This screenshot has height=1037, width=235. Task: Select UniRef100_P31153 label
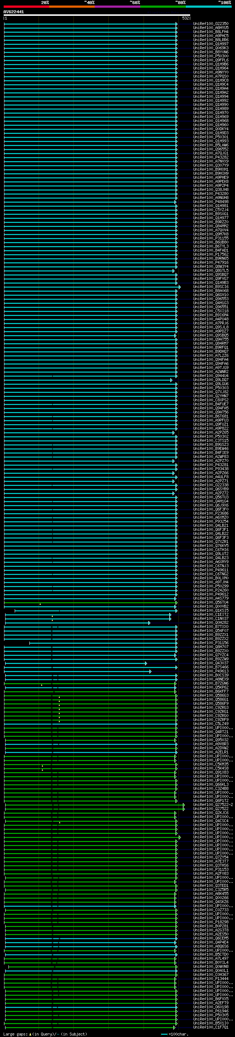(211, 870)
